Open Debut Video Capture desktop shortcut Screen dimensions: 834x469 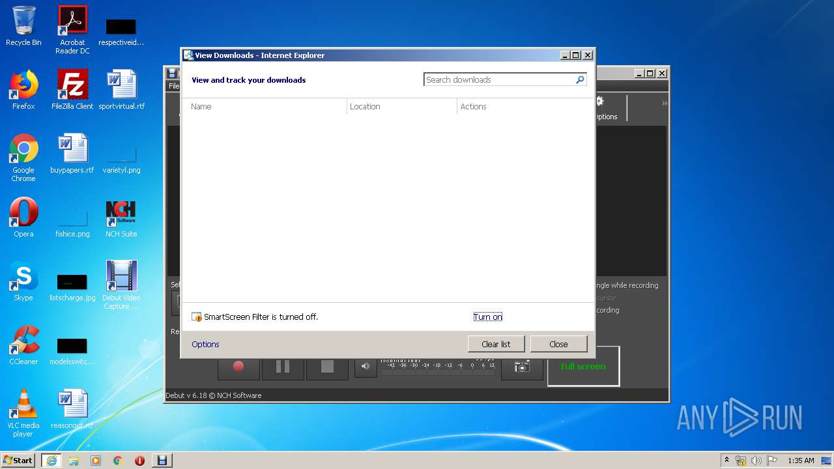[x=121, y=285]
